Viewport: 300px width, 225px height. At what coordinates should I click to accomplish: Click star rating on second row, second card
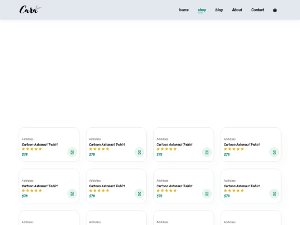(x=99, y=191)
